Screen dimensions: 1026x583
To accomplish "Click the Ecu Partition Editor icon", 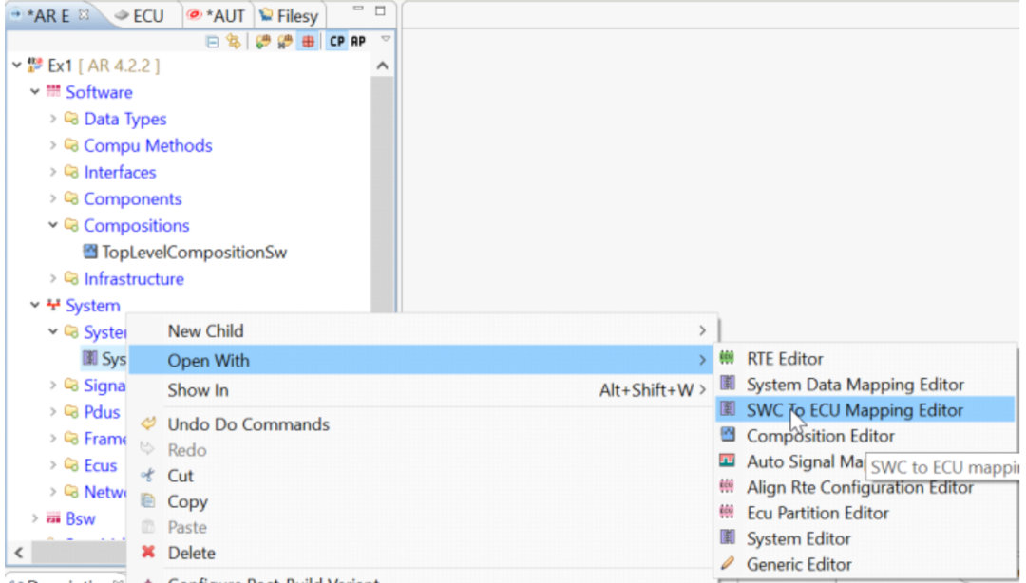I will 727,512.
